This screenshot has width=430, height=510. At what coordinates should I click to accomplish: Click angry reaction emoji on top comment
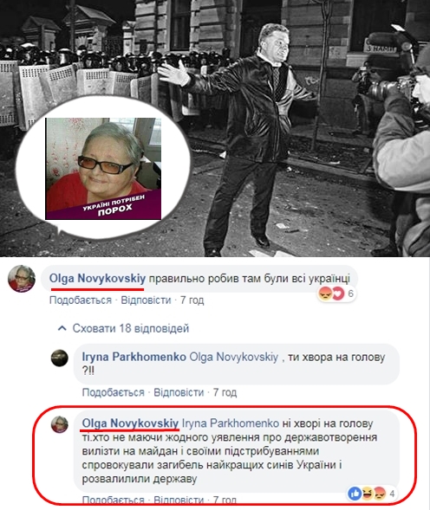(324, 294)
